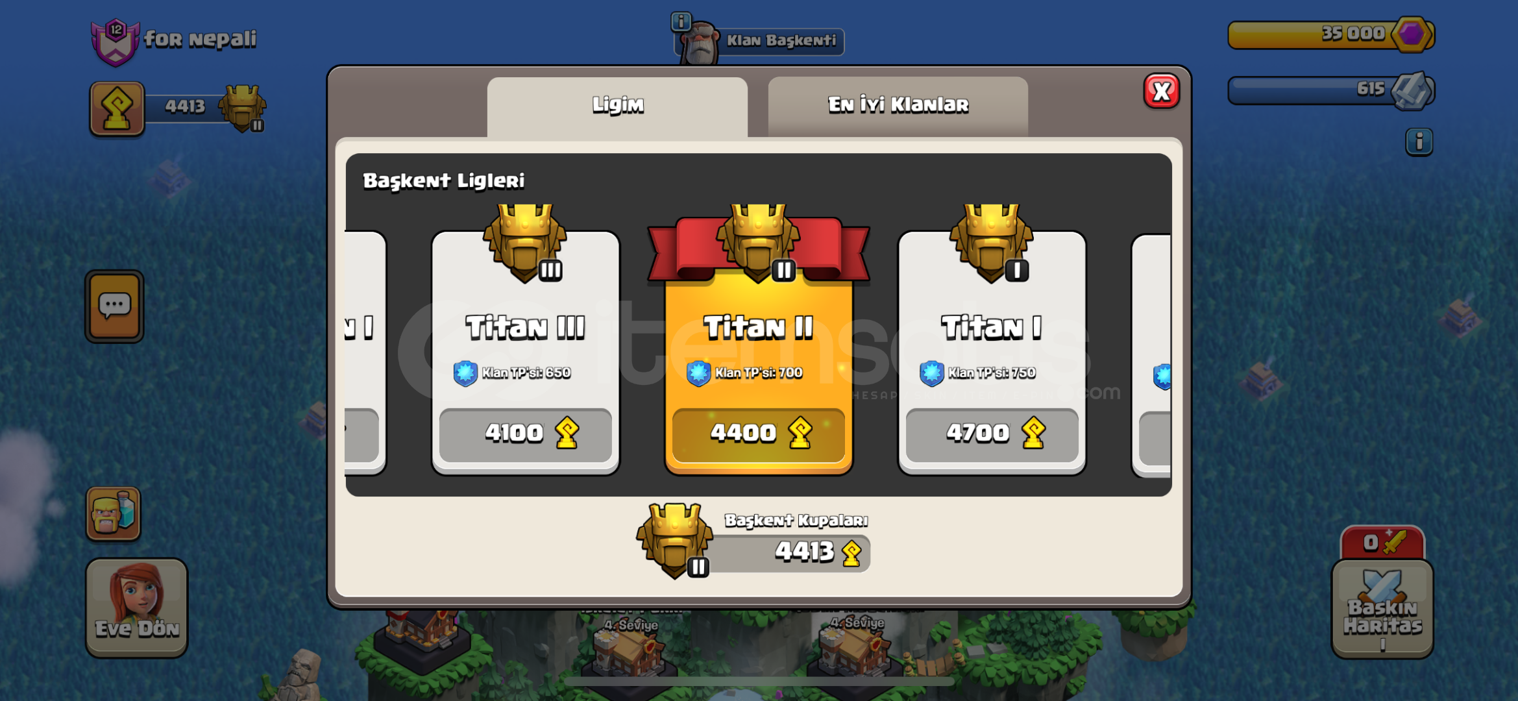Click the Eve Dön button
Screen dimensions: 1518x701
click(137, 608)
